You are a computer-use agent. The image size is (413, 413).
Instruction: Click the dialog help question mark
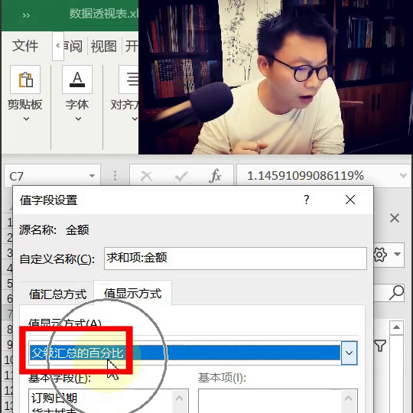point(307,200)
